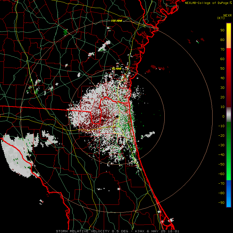Click the [KT] units label
The height and width of the screenshot is (233, 233).
[221, 18]
